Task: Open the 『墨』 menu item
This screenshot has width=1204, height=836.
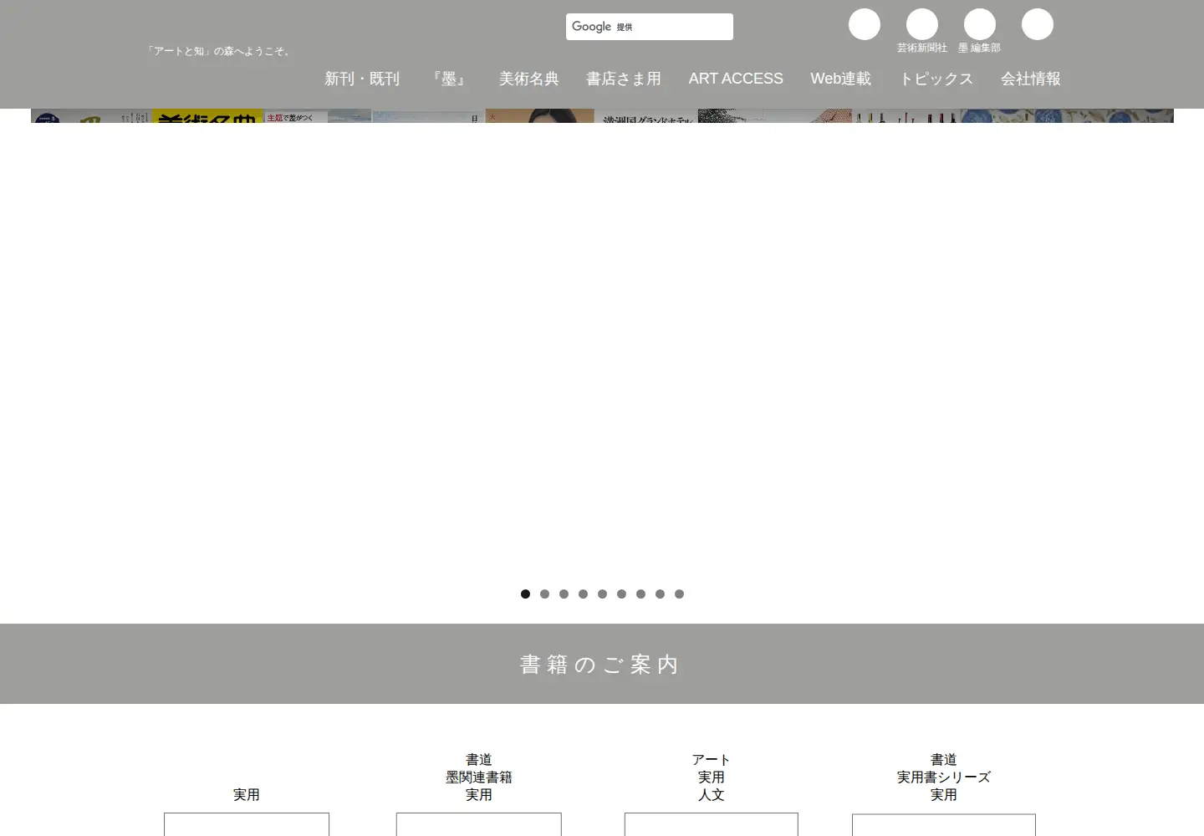Action: coord(450,79)
